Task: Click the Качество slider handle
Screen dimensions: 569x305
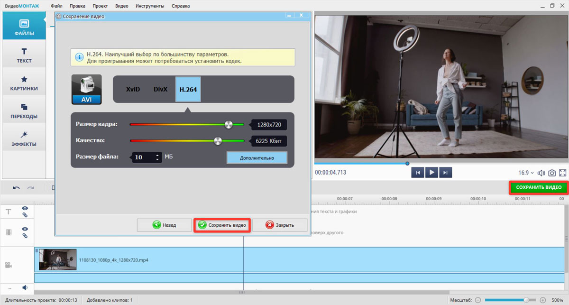Action: pyautogui.click(x=218, y=141)
